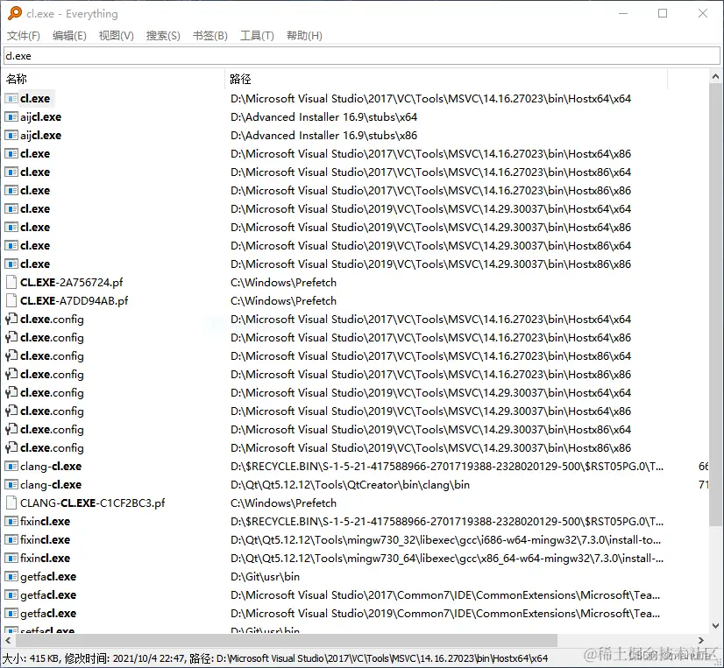Screen dimensions: 724x668
Task: Open the 帮助(H) menu
Action: tap(304, 36)
